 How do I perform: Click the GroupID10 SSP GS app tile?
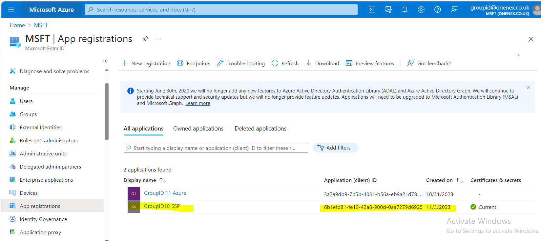pos(134,207)
